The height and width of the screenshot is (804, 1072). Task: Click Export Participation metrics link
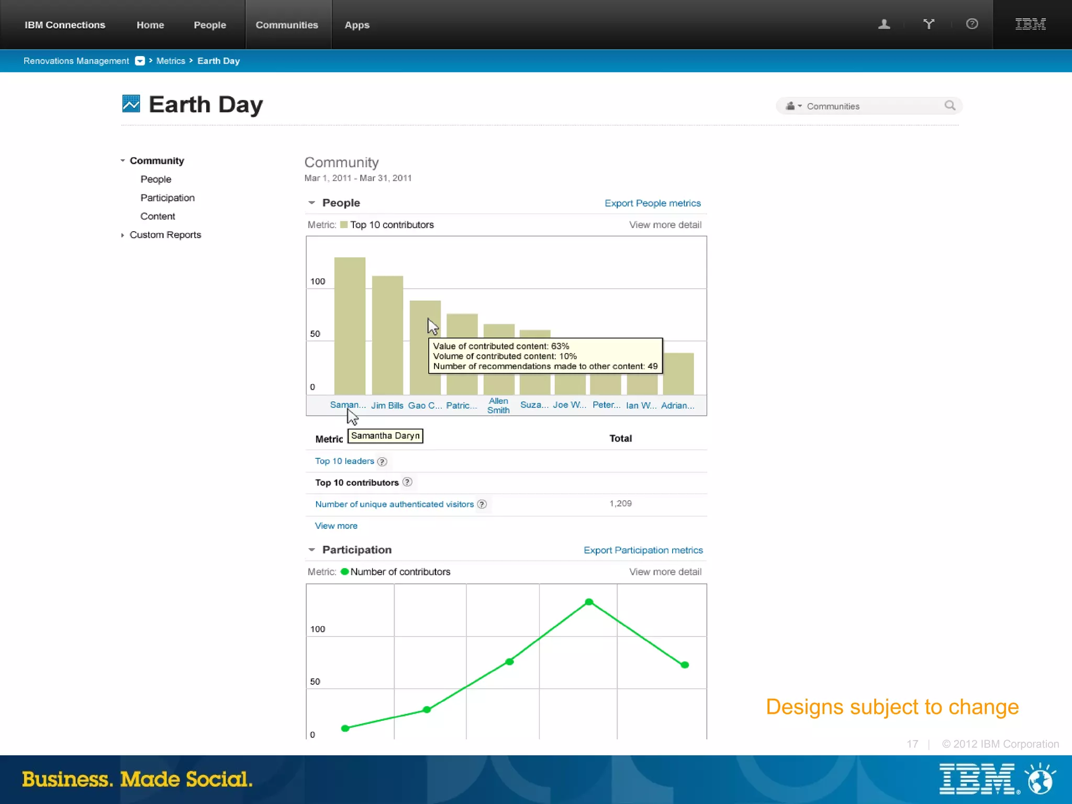tap(643, 550)
